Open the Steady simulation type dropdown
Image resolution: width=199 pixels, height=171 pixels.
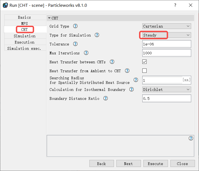[167, 35]
